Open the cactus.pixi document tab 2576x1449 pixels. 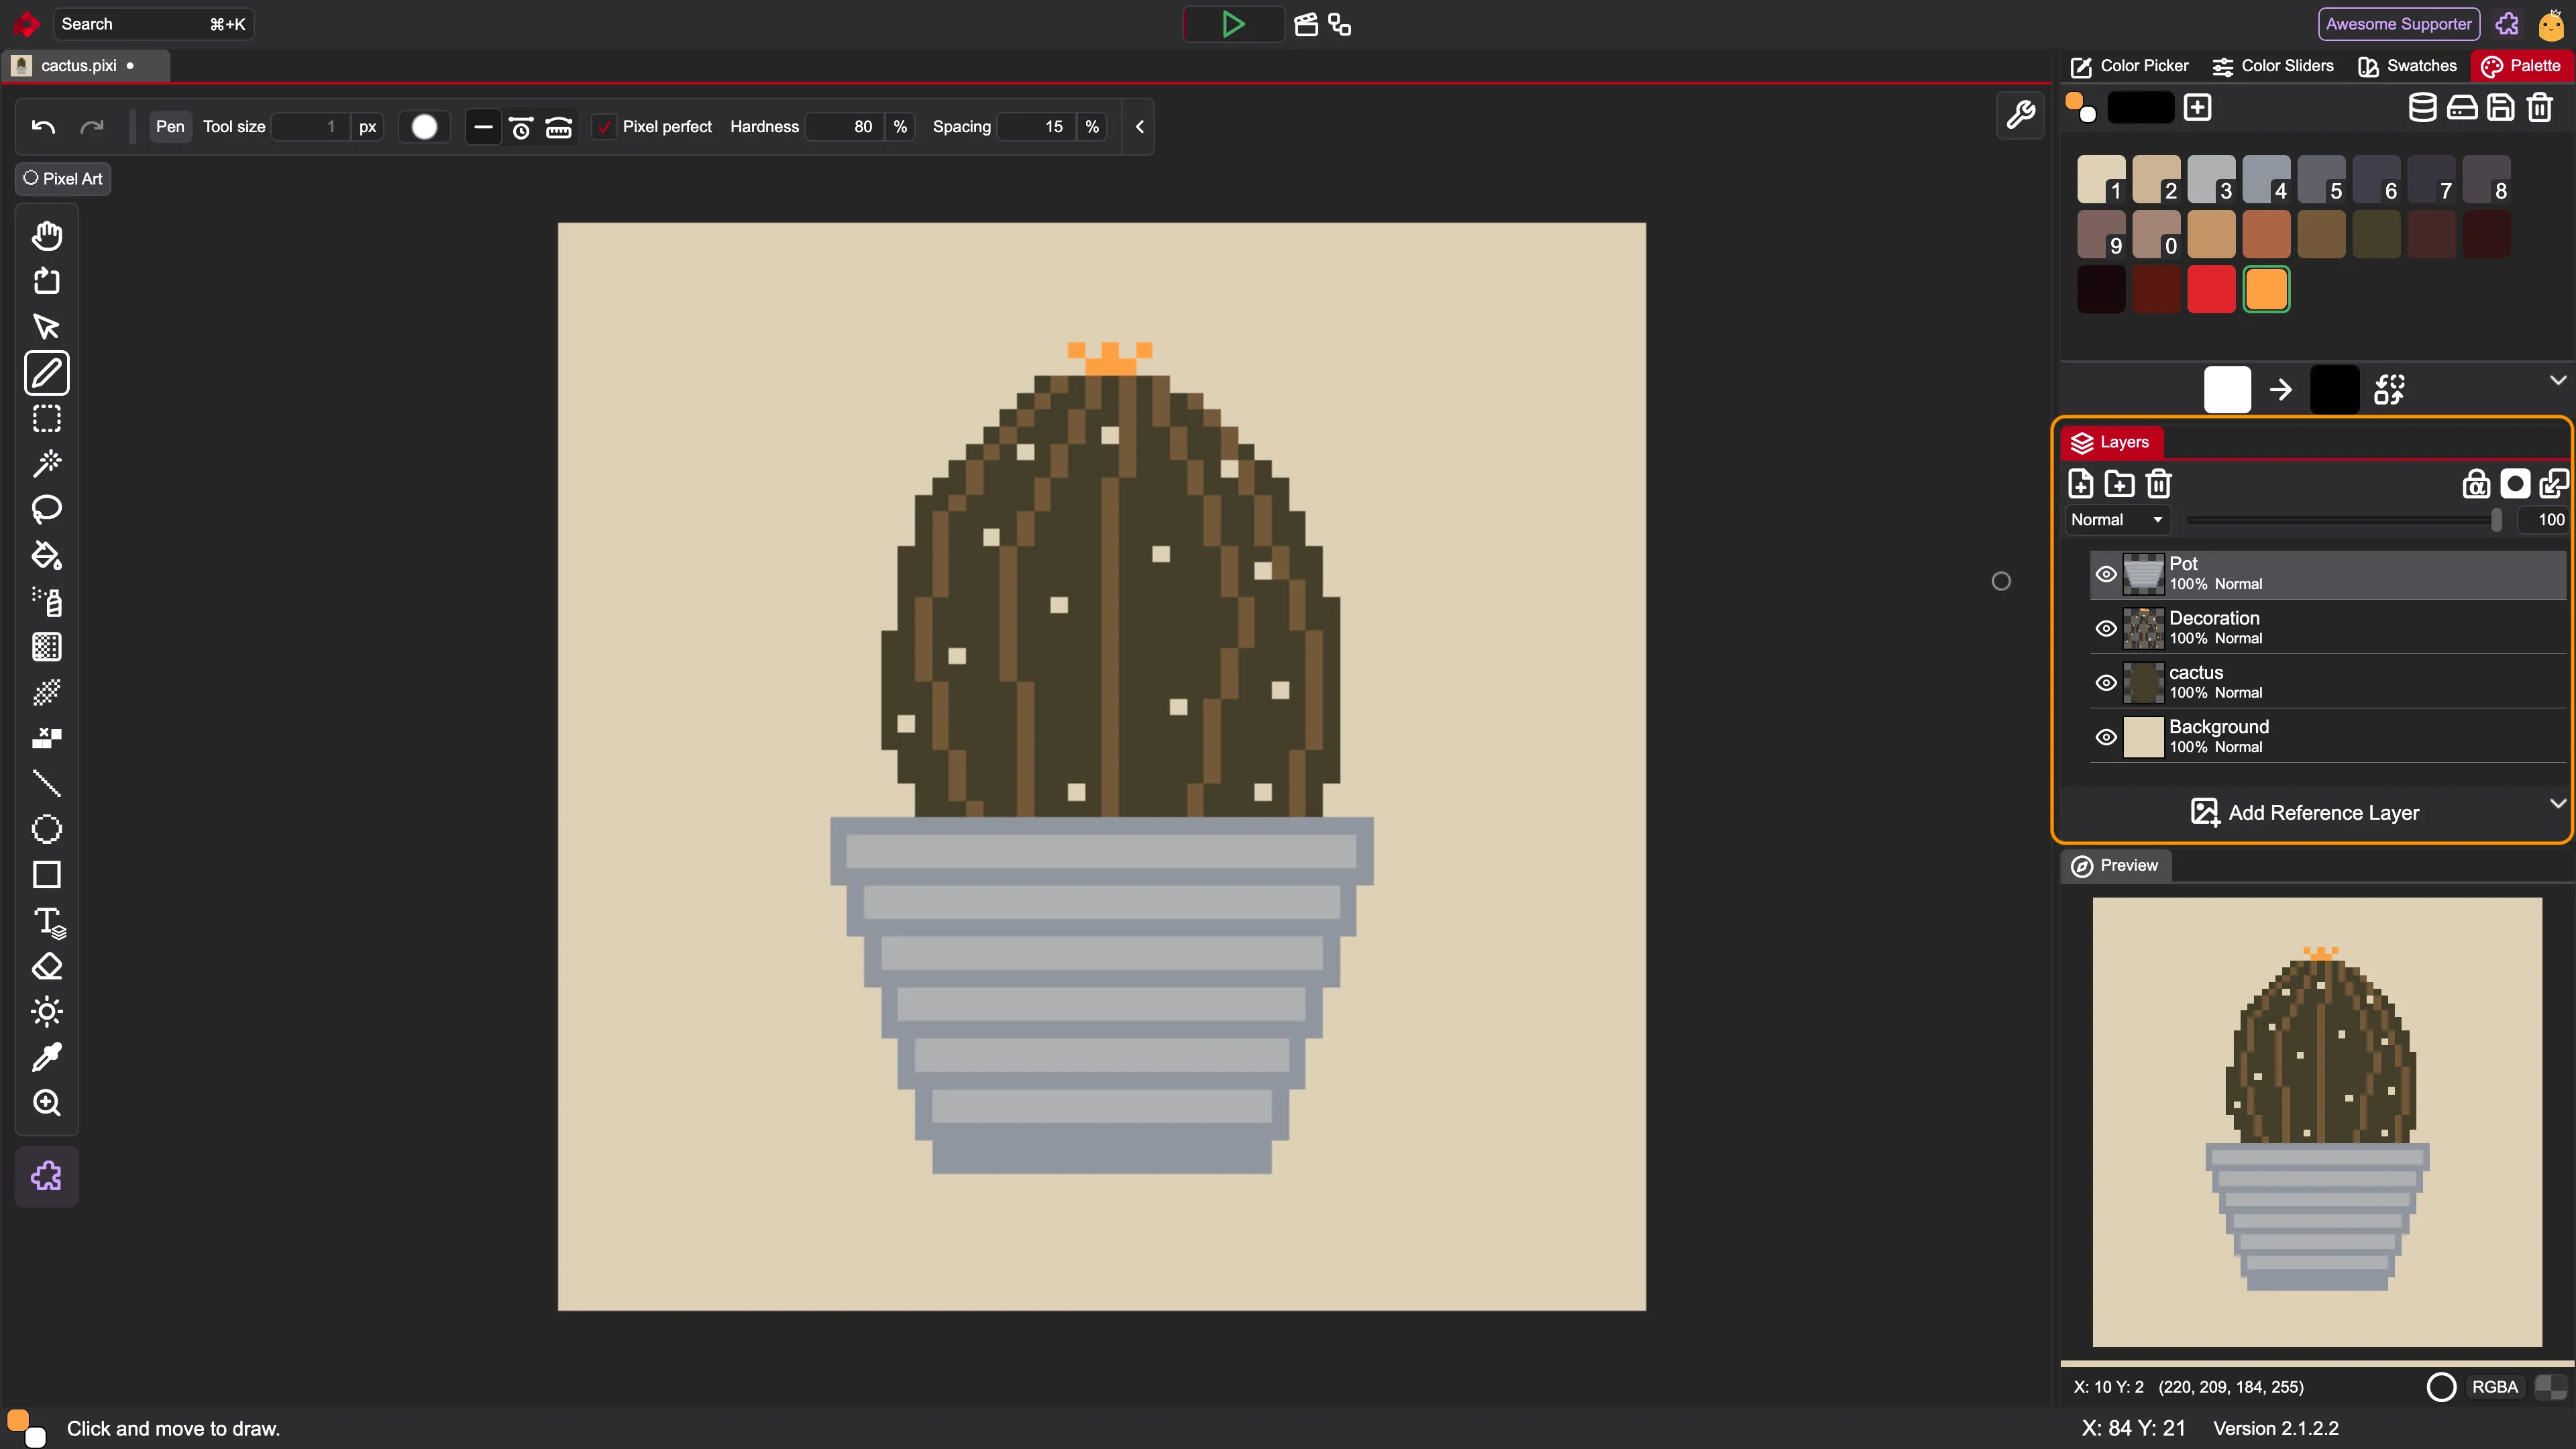pos(86,66)
